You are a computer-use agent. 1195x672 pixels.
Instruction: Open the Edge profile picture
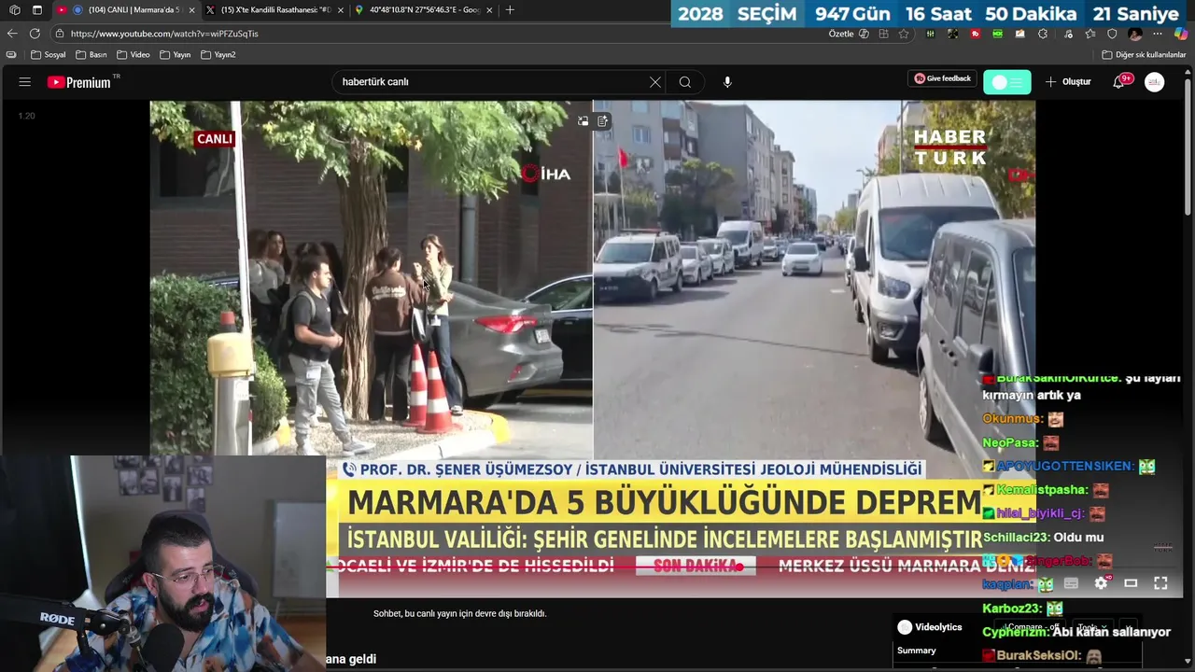pos(1134,34)
